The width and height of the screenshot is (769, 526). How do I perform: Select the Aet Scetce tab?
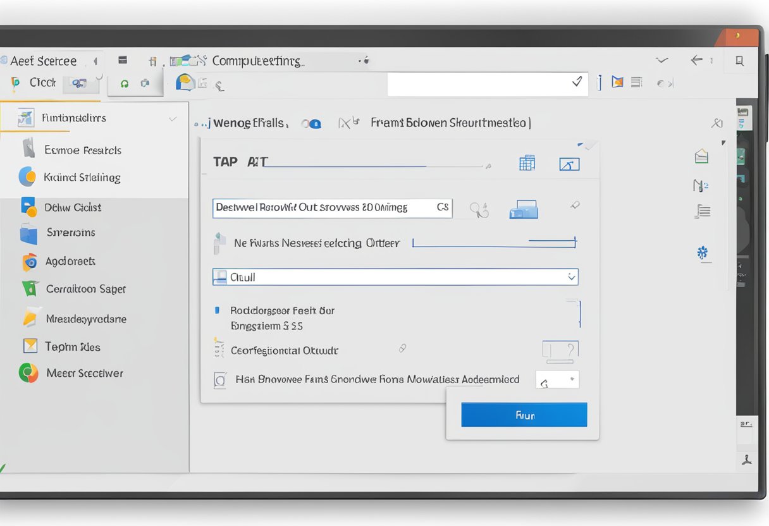coord(42,61)
